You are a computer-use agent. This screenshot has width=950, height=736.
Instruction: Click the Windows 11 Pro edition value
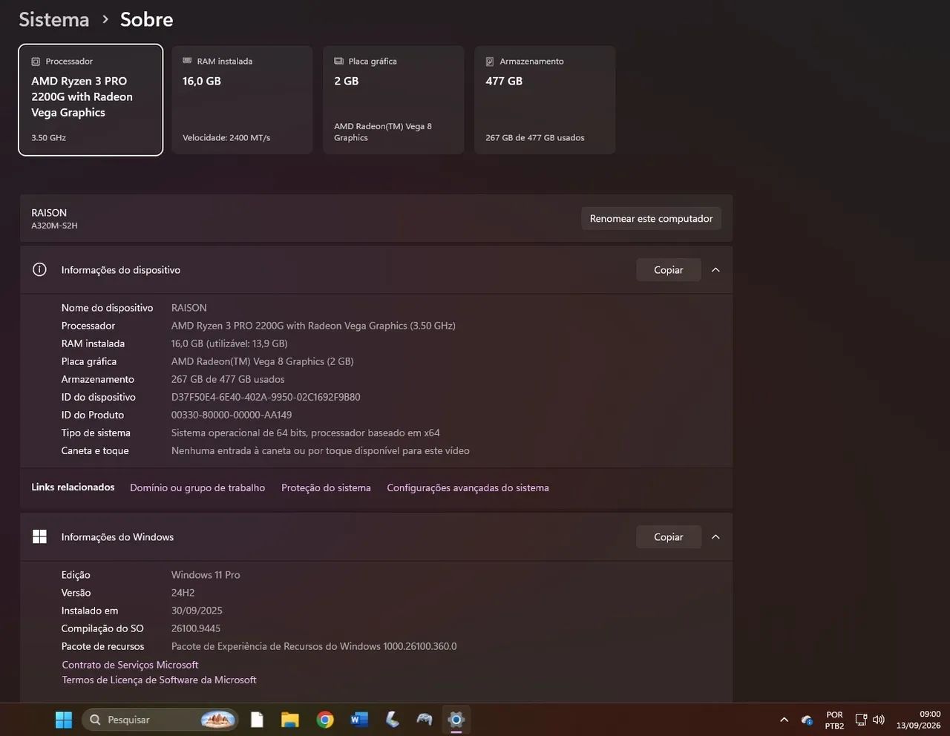(x=206, y=575)
